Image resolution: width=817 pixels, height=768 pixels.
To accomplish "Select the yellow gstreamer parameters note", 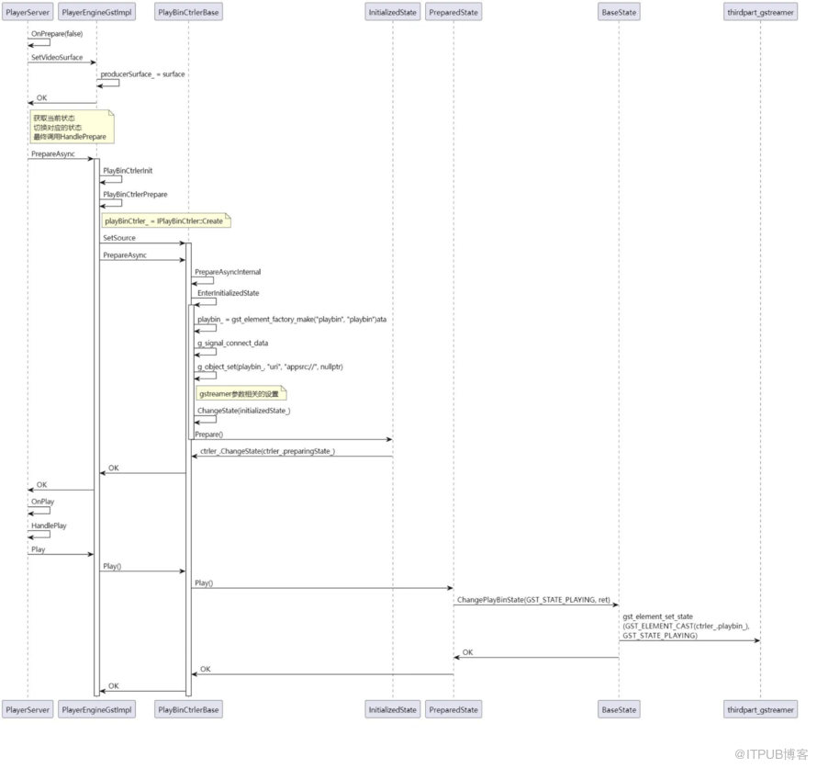I will tap(241, 393).
